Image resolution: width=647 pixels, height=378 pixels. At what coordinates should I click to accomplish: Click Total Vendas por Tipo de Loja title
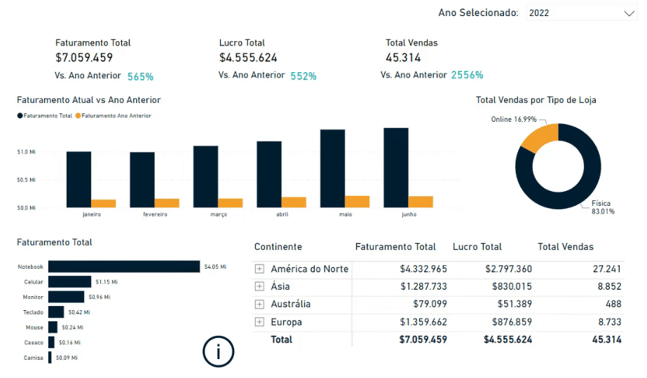click(536, 100)
